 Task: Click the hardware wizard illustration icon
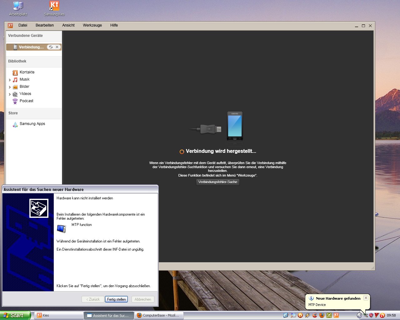(39, 208)
